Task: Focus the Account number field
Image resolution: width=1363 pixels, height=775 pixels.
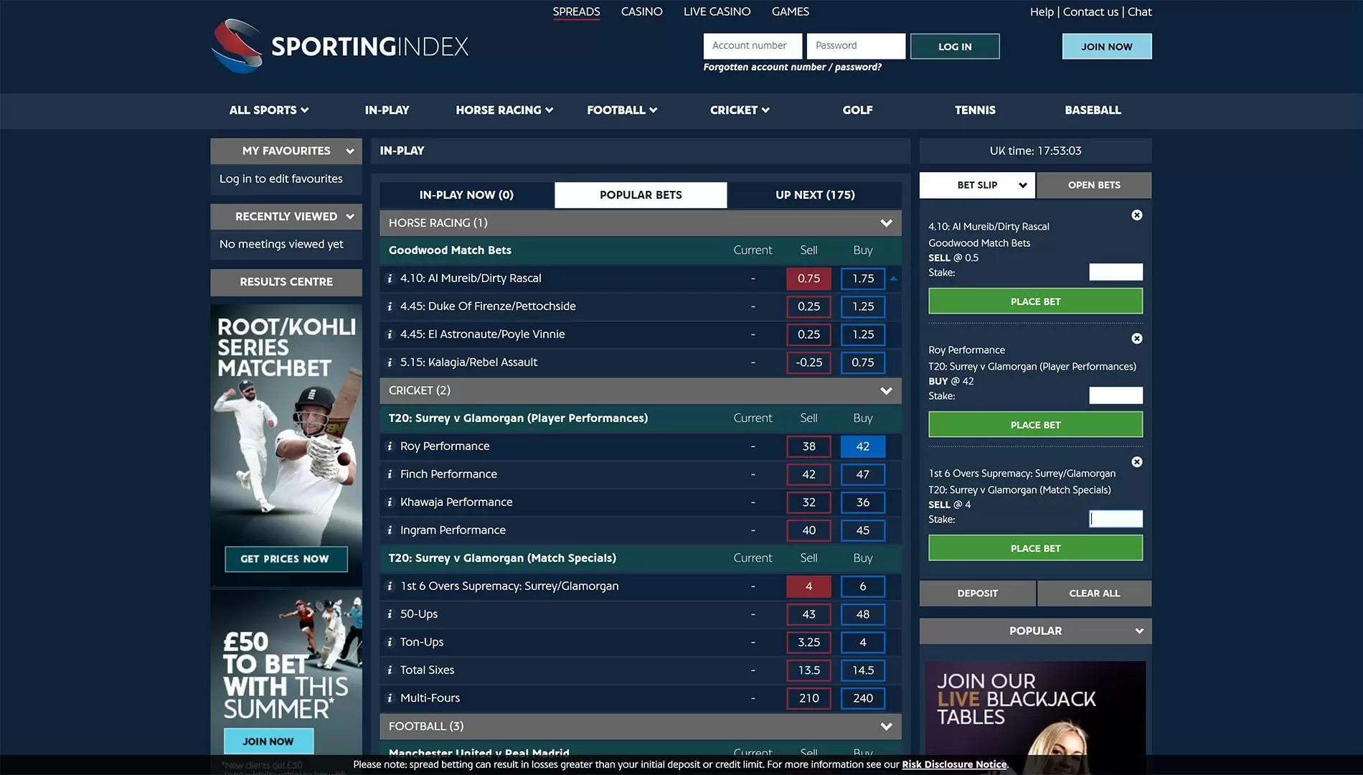Action: coord(753,46)
